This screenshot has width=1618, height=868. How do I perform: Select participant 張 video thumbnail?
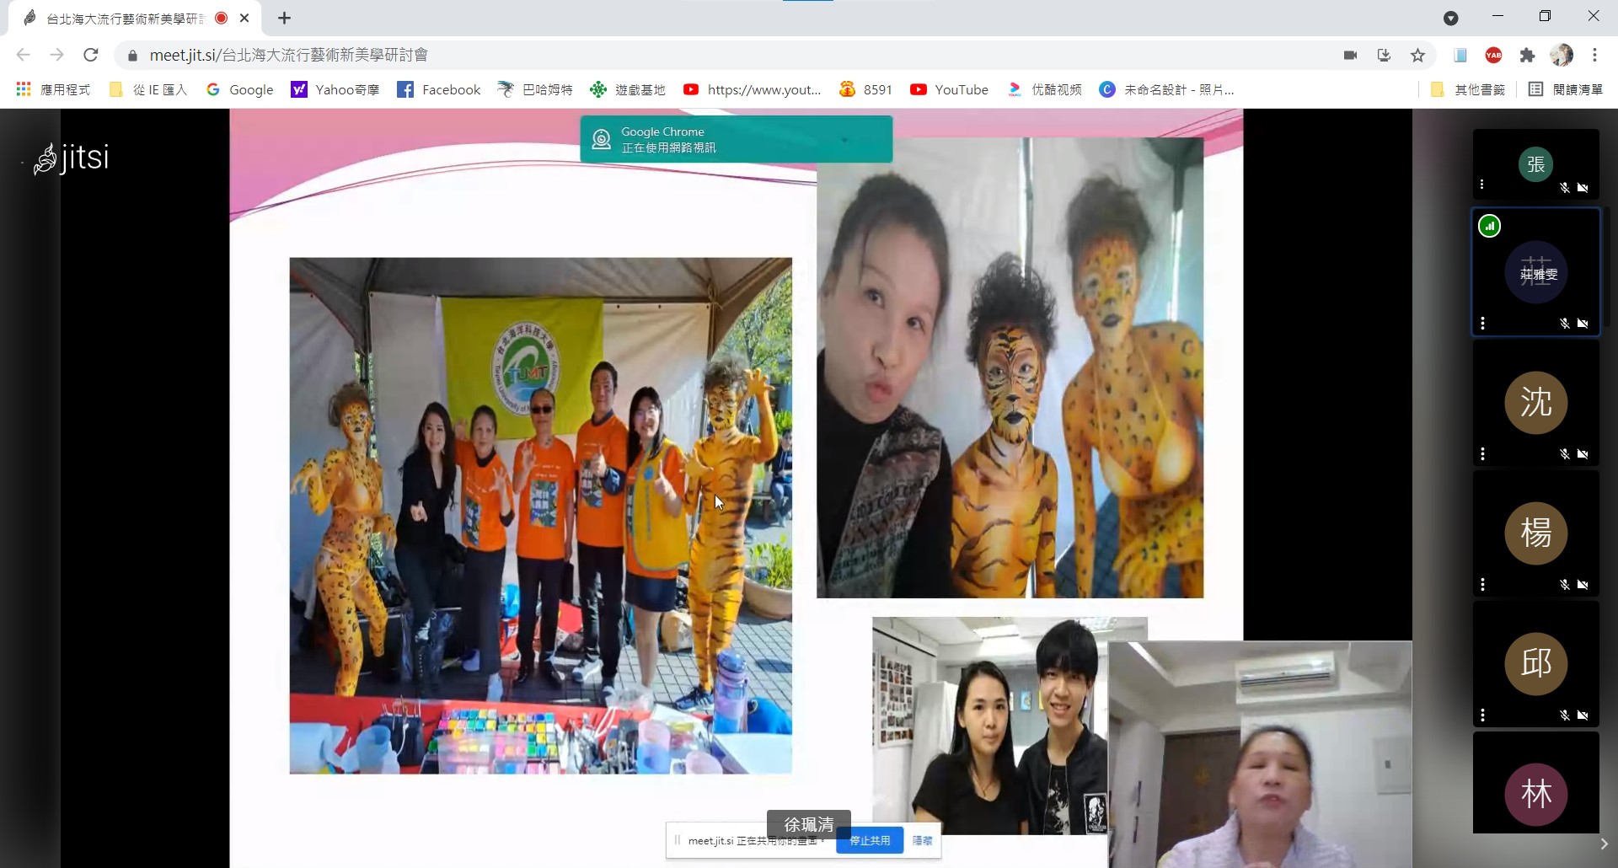[x=1536, y=164]
